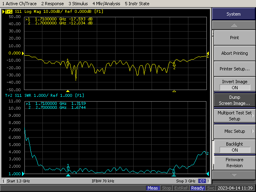
Task: Open the Response menu
Action: 52,4
